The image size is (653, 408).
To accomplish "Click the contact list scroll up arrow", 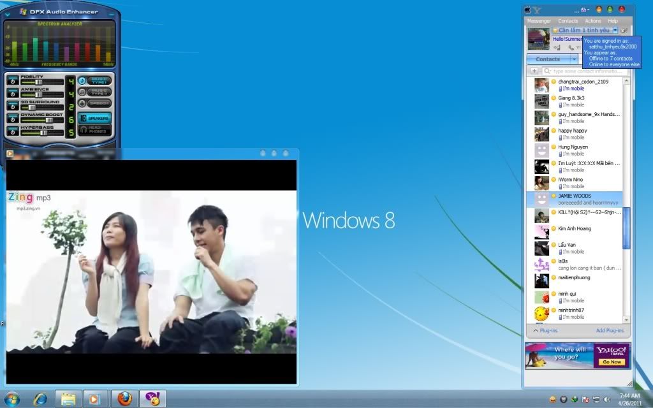I will click(x=626, y=81).
